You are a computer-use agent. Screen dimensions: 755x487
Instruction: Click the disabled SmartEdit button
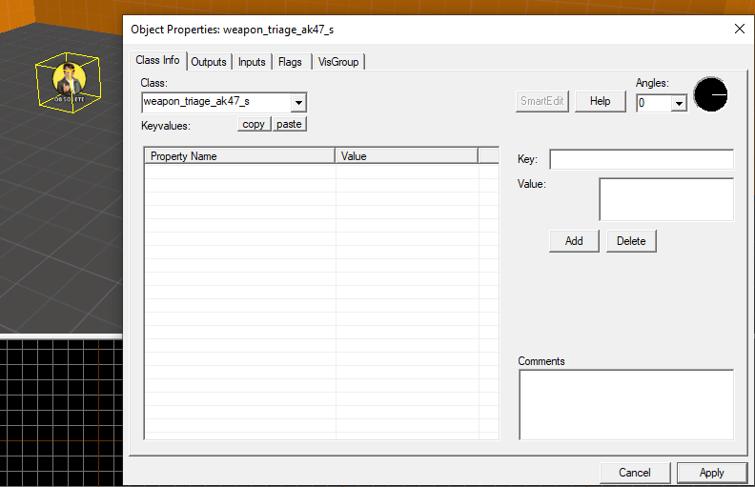tap(542, 102)
